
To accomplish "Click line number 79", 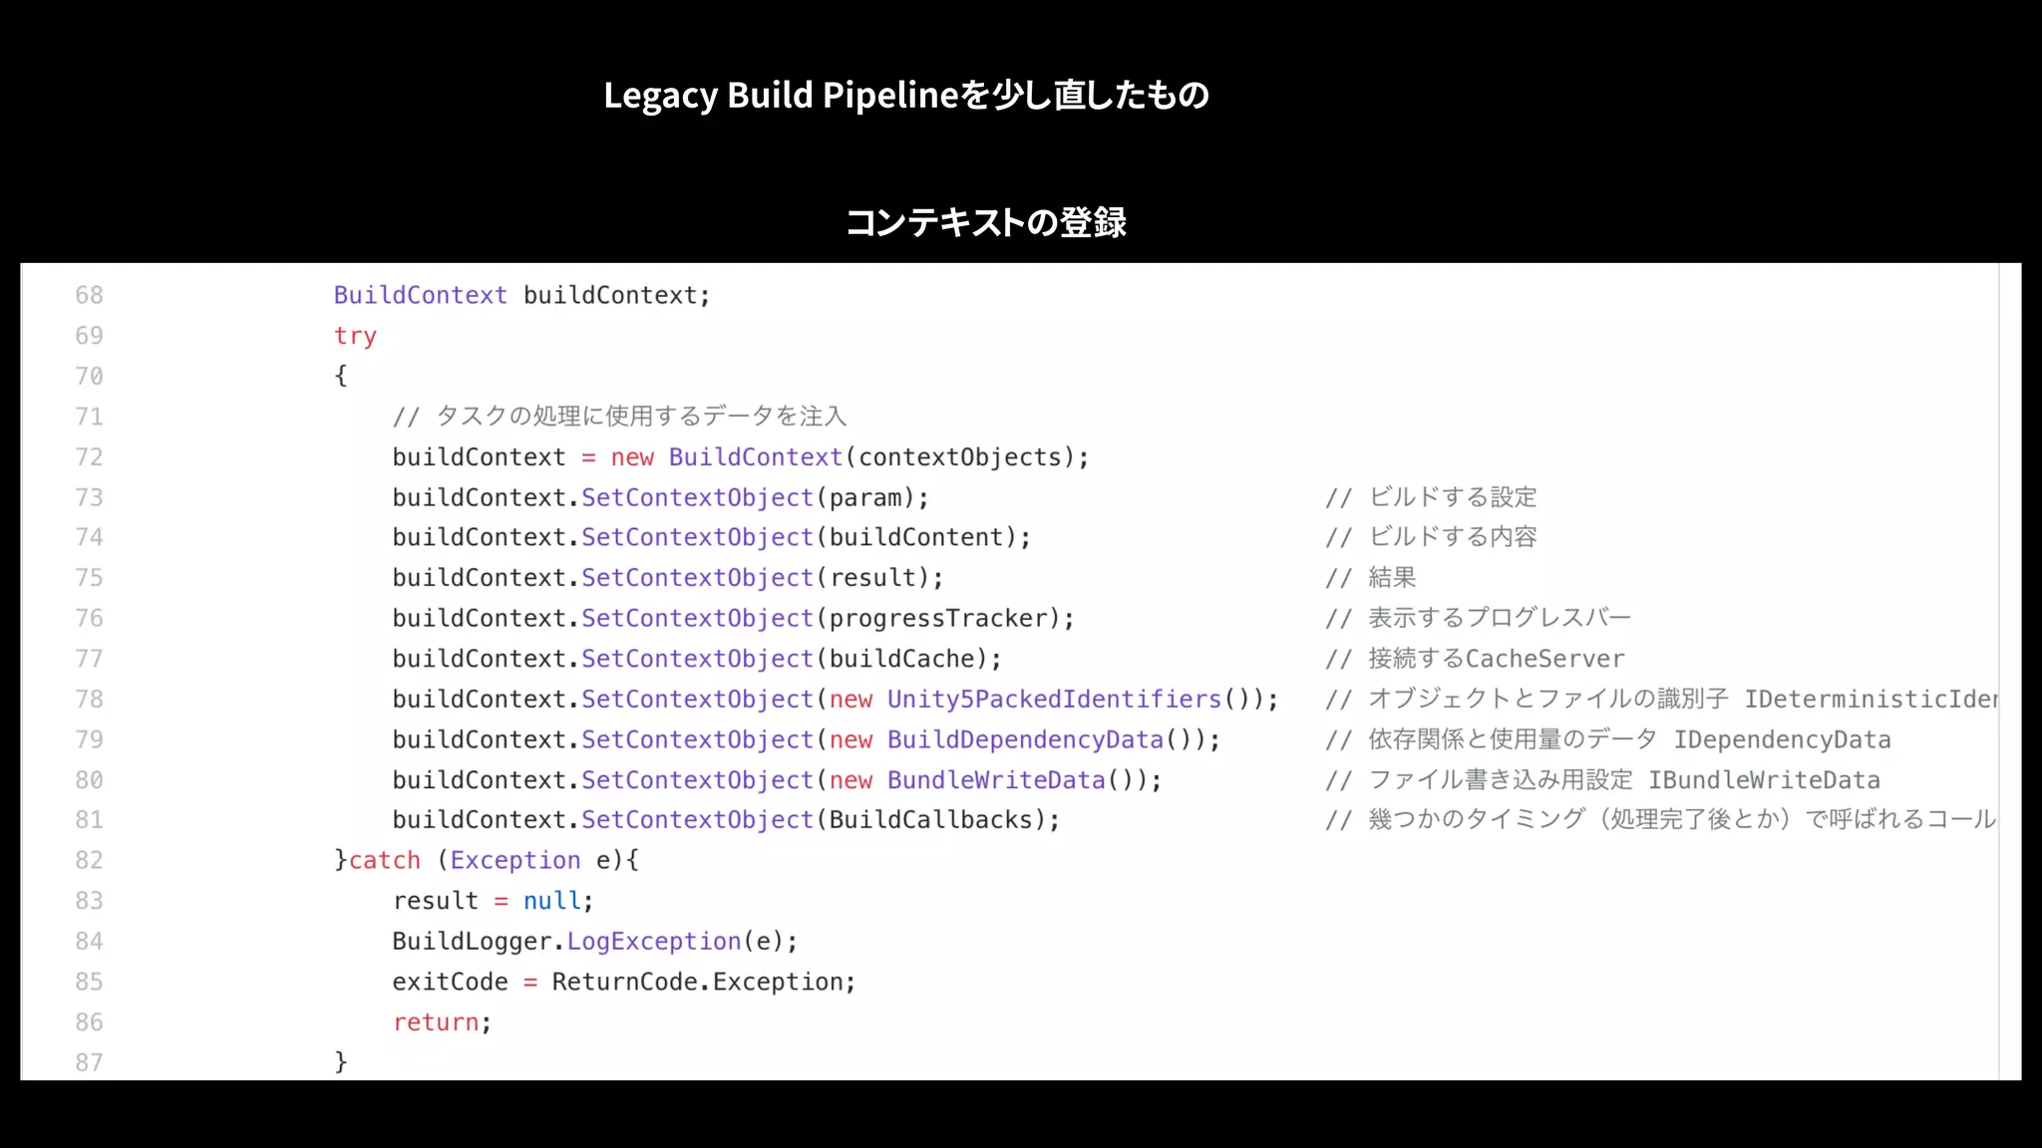I will [90, 739].
